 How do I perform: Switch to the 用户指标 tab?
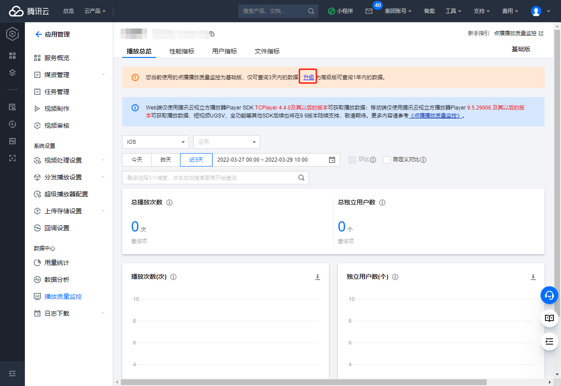pyautogui.click(x=224, y=51)
